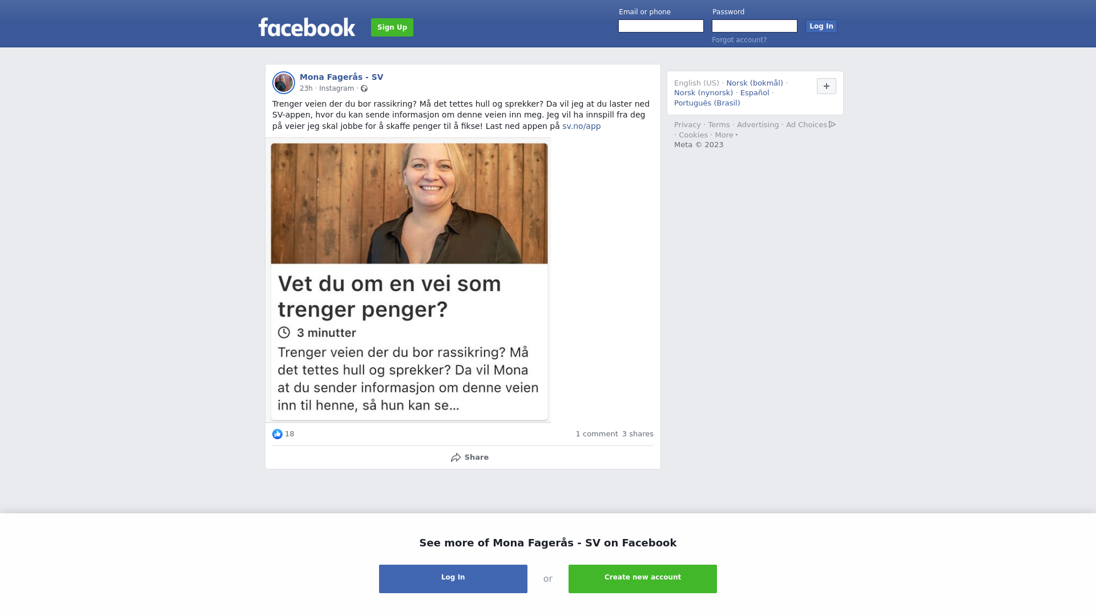Image resolution: width=1096 pixels, height=616 pixels.
Task: Click Create new account button
Action: tap(643, 579)
